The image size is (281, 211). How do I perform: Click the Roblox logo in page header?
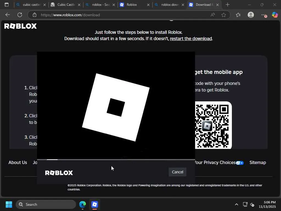pos(20,26)
